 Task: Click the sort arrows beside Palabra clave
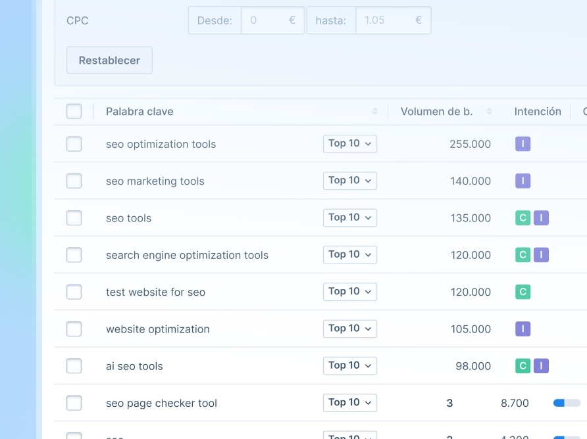pyautogui.click(x=374, y=112)
